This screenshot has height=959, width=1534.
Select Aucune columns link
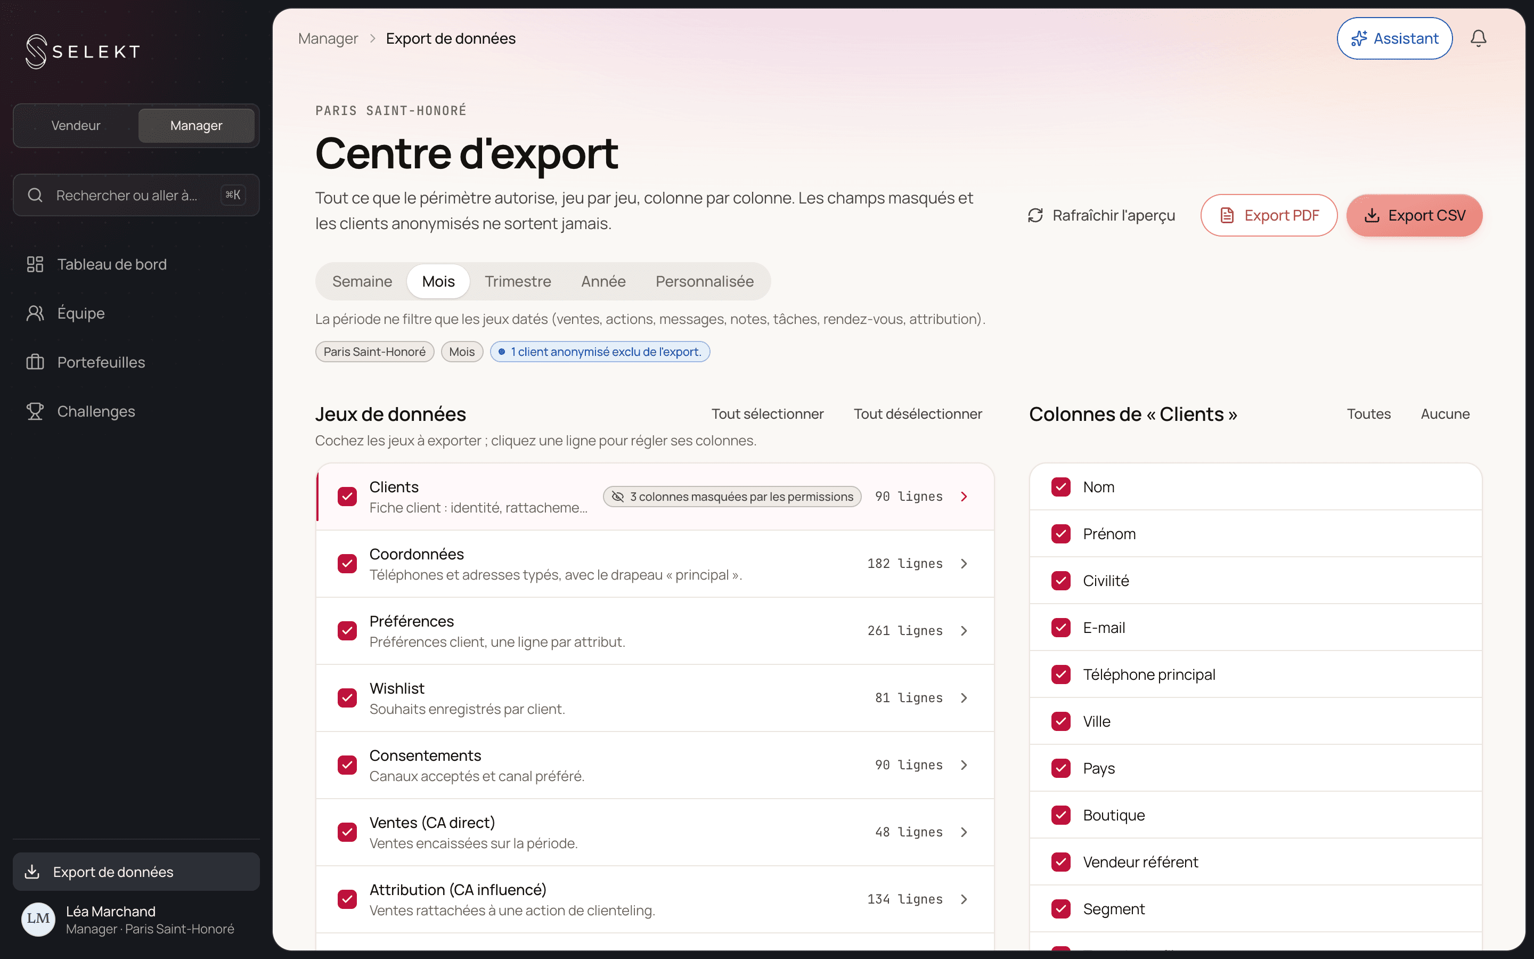click(1445, 413)
